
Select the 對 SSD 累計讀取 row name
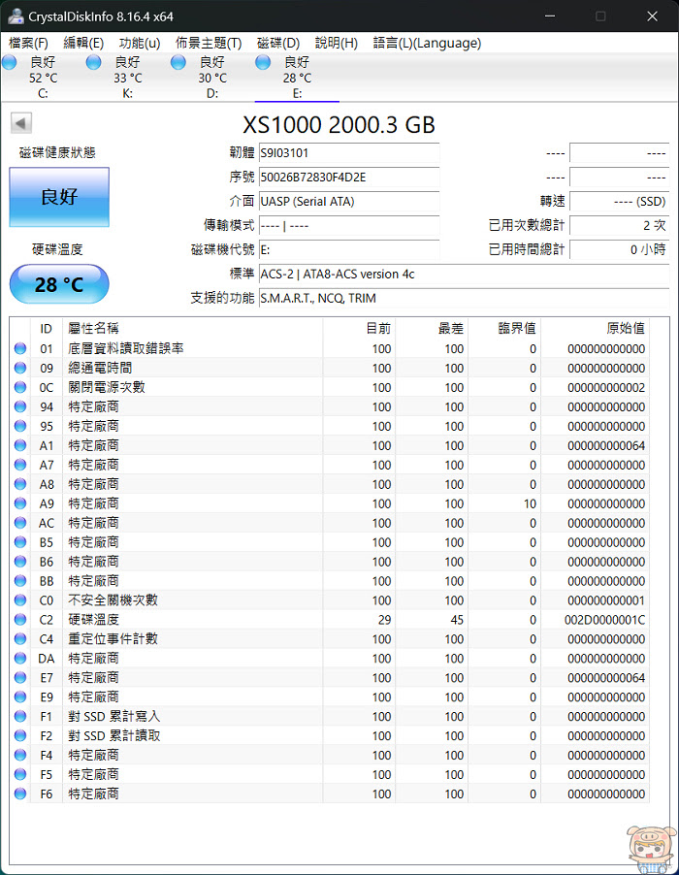point(113,735)
